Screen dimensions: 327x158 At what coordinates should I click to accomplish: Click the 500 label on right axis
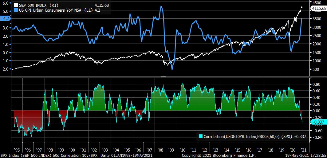316,69
